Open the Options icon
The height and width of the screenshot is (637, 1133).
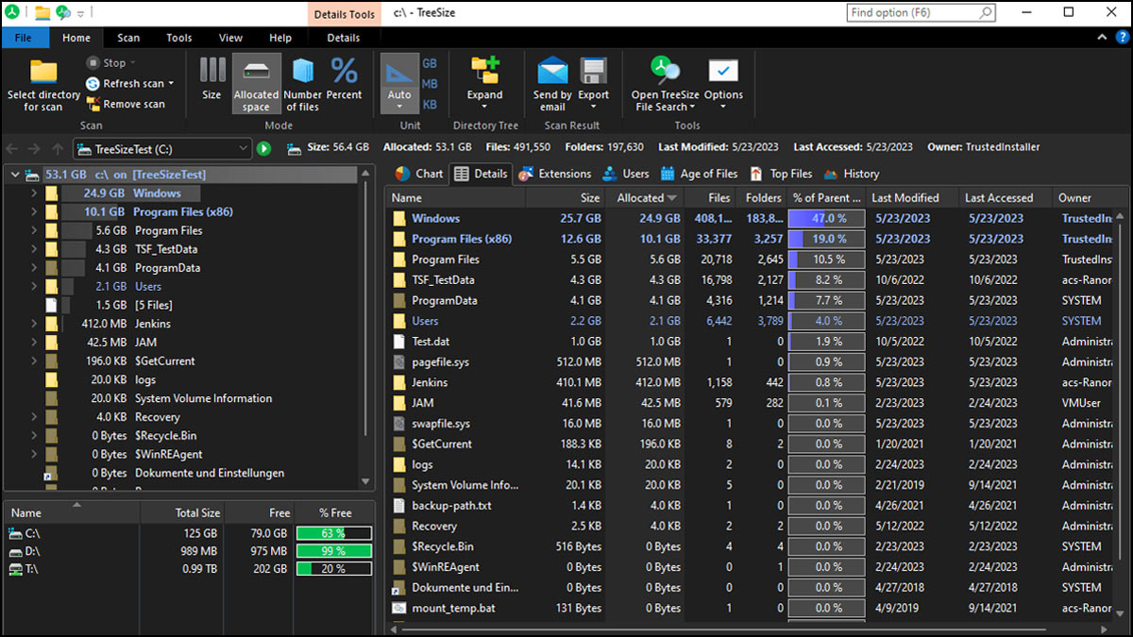(x=723, y=71)
